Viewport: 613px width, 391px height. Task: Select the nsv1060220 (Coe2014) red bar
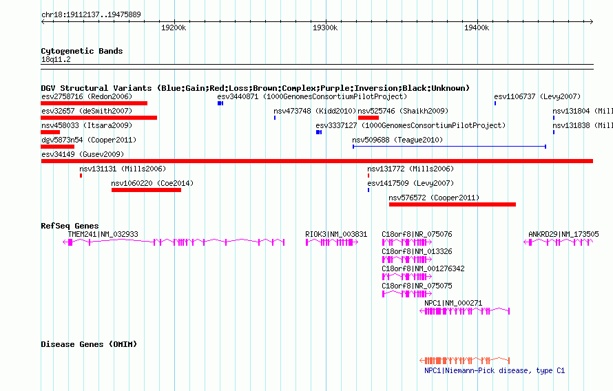coord(146,190)
